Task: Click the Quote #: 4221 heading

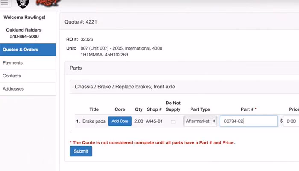Action: click(x=81, y=22)
